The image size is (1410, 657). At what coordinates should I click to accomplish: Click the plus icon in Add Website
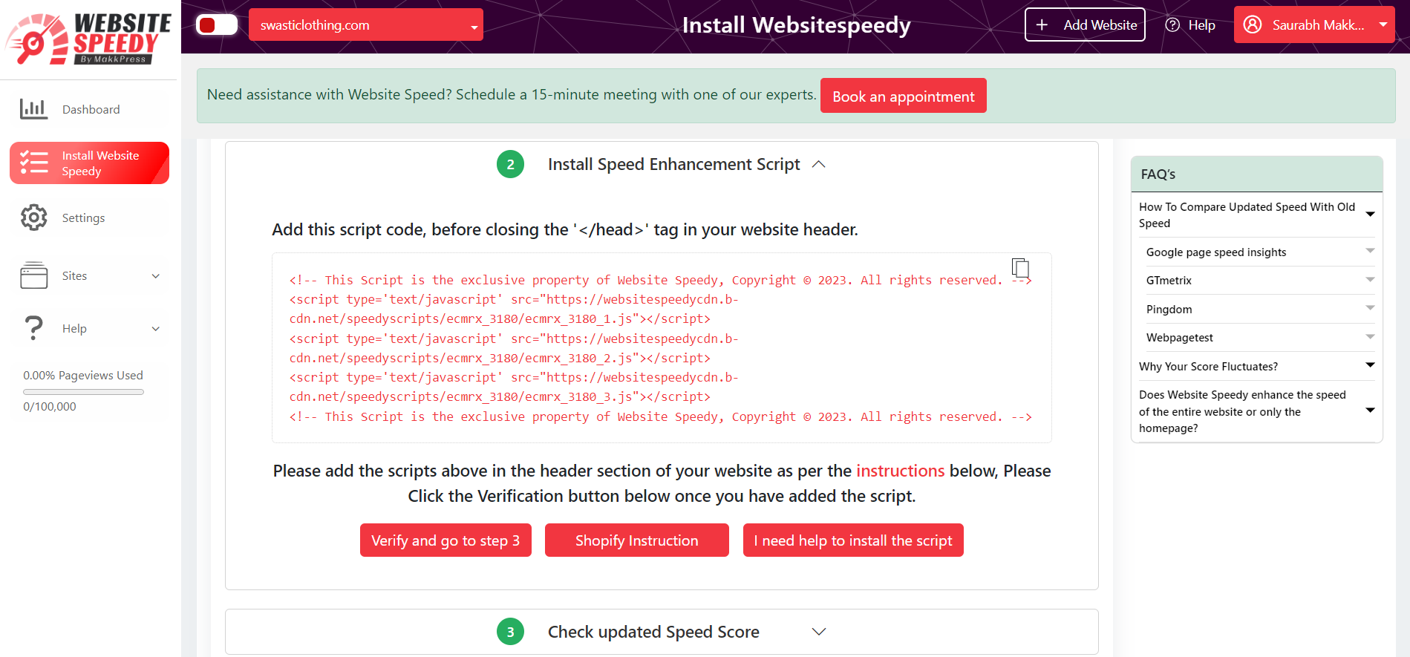tap(1042, 25)
